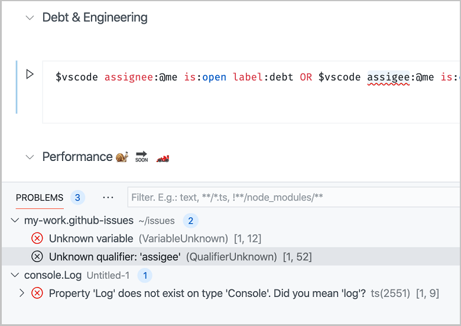Image resolution: width=461 pixels, height=326 pixels.
Task: Collapse the Debt & Engineering section
Action: pyautogui.click(x=30, y=18)
